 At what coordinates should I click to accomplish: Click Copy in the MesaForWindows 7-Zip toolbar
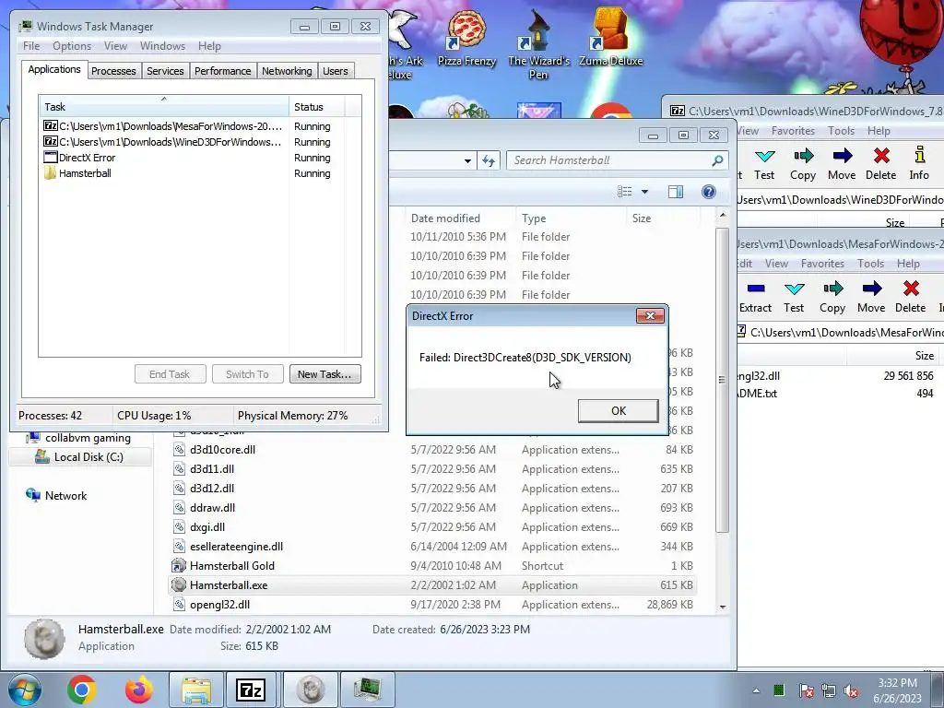pos(832,297)
